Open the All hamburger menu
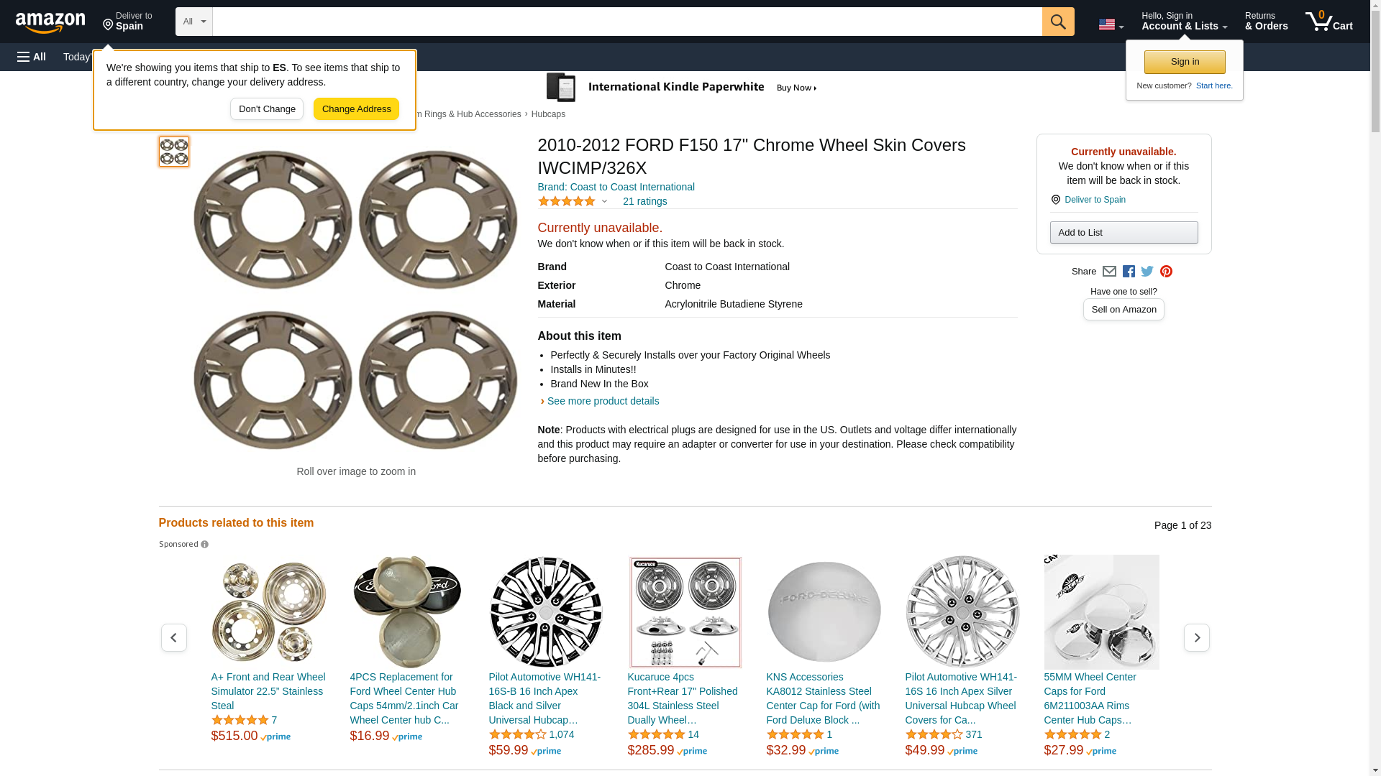 pyautogui.click(x=32, y=57)
